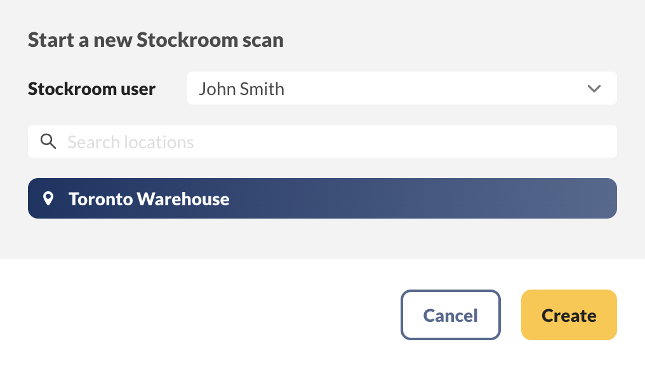Select the map marker icon in the highlighted row
This screenshot has height=370, width=645.
(x=50, y=198)
